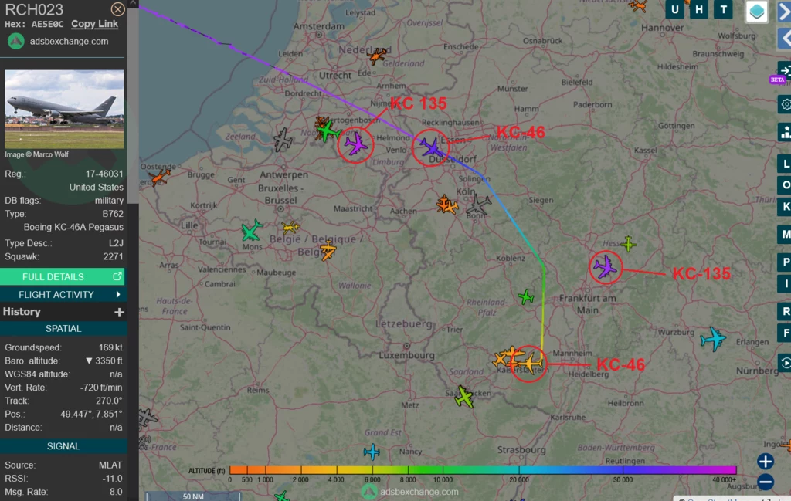The height and width of the screenshot is (501, 791).
Task: Toggle the O button on the map
Action: tap(785, 185)
